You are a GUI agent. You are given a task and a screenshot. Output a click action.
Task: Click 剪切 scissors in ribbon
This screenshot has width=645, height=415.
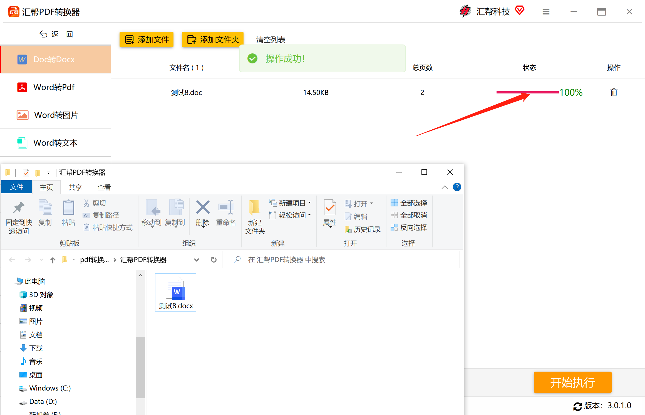pyautogui.click(x=95, y=203)
